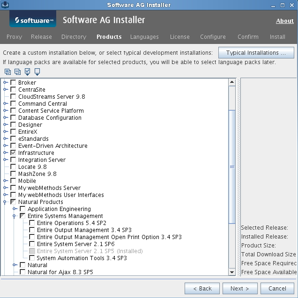Image resolution: width=298 pixels, height=298 pixels.
Task: Expand the Application Engineering node
Action: click(15, 209)
